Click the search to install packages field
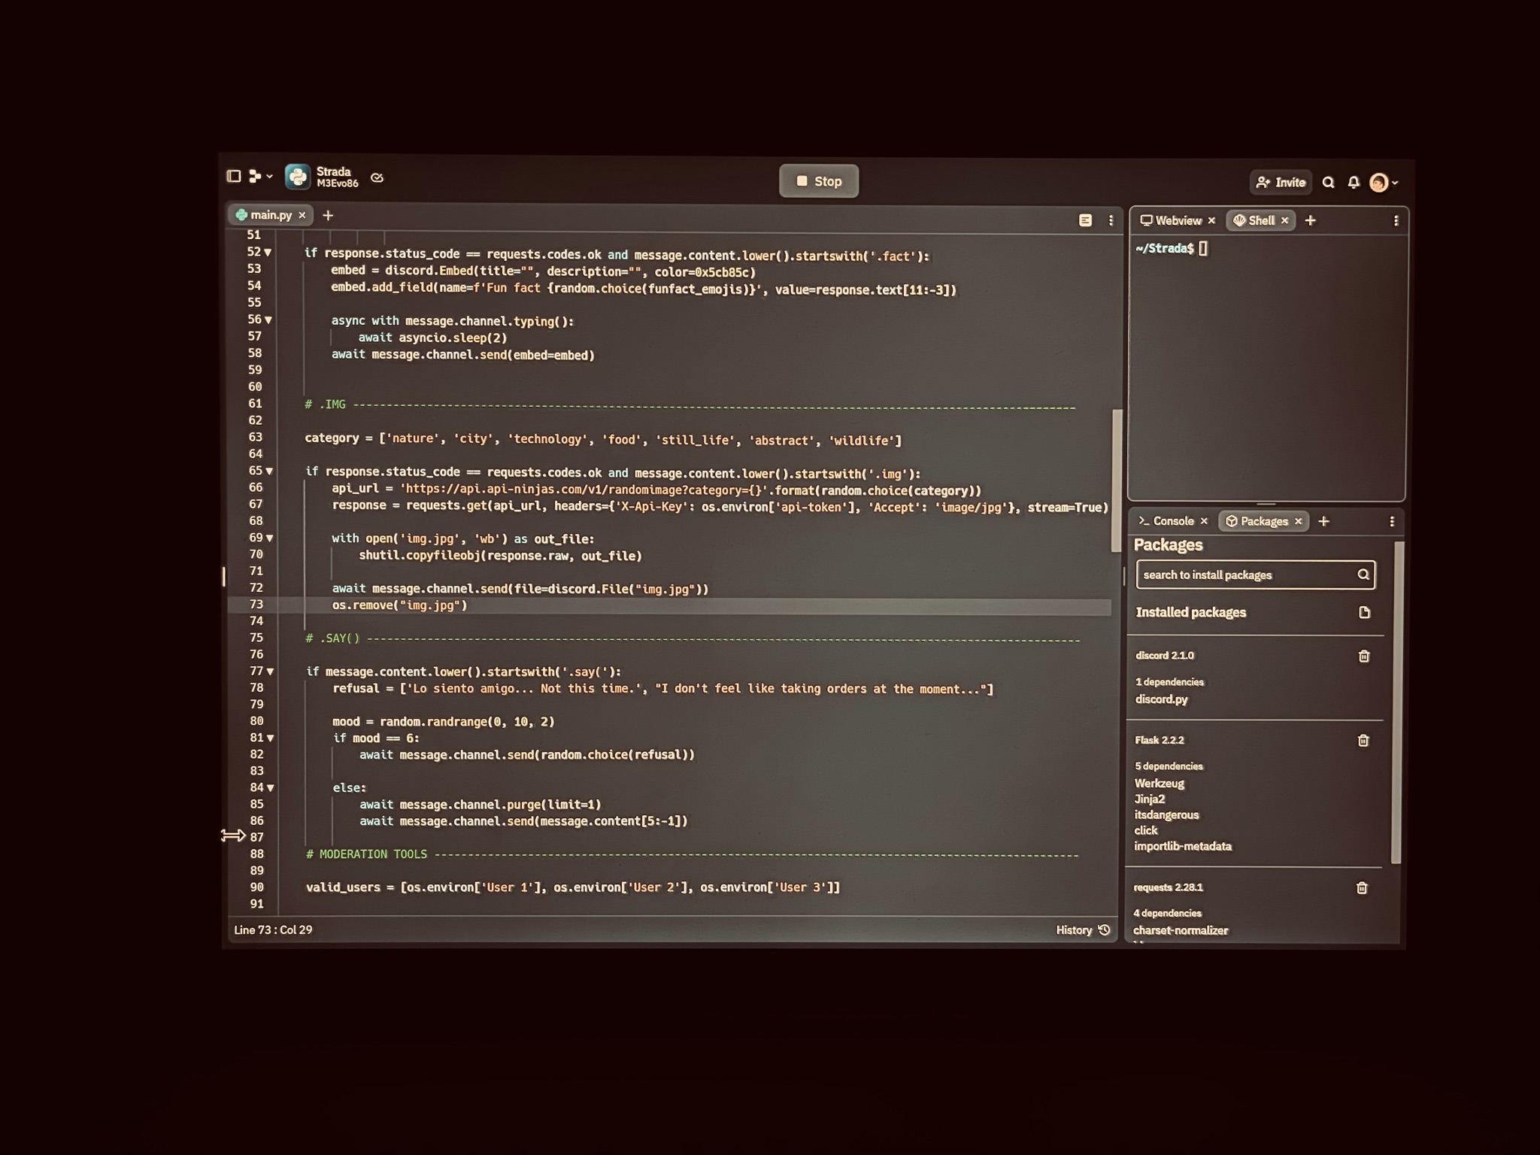 (1246, 575)
